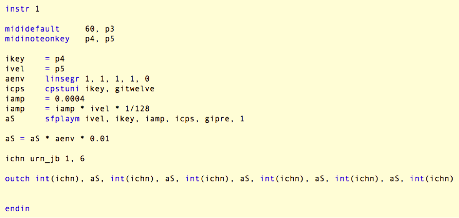Click the 'cpstuni' opcode

click(x=62, y=89)
